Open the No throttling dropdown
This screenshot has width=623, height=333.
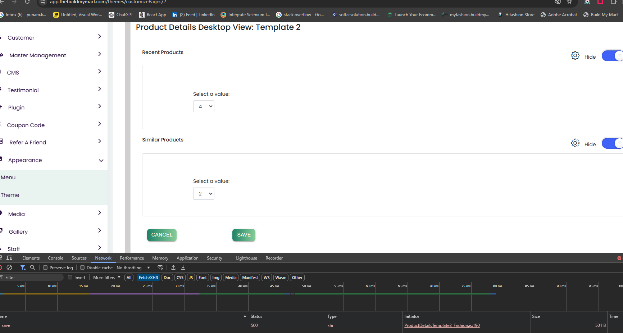pos(133,268)
